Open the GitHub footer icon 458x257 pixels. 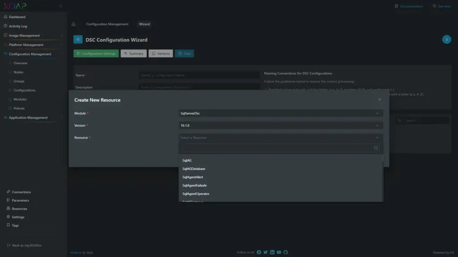(x=286, y=253)
